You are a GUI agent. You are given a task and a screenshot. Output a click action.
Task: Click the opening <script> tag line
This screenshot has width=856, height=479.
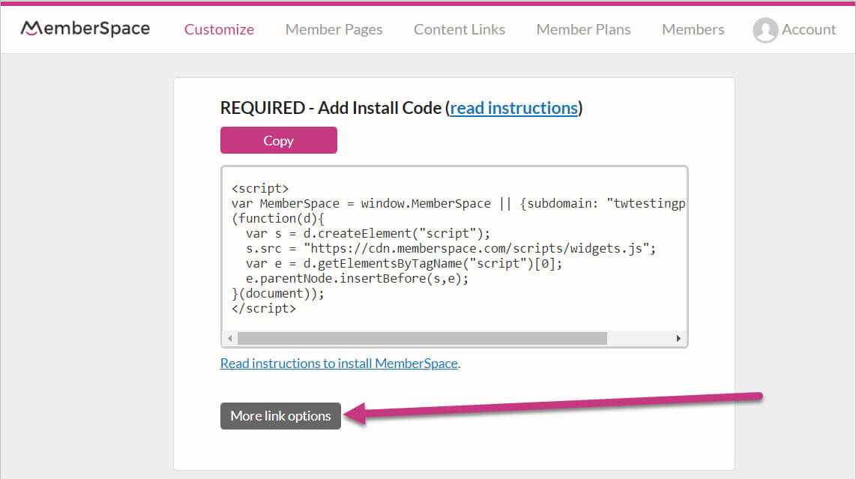point(260,188)
